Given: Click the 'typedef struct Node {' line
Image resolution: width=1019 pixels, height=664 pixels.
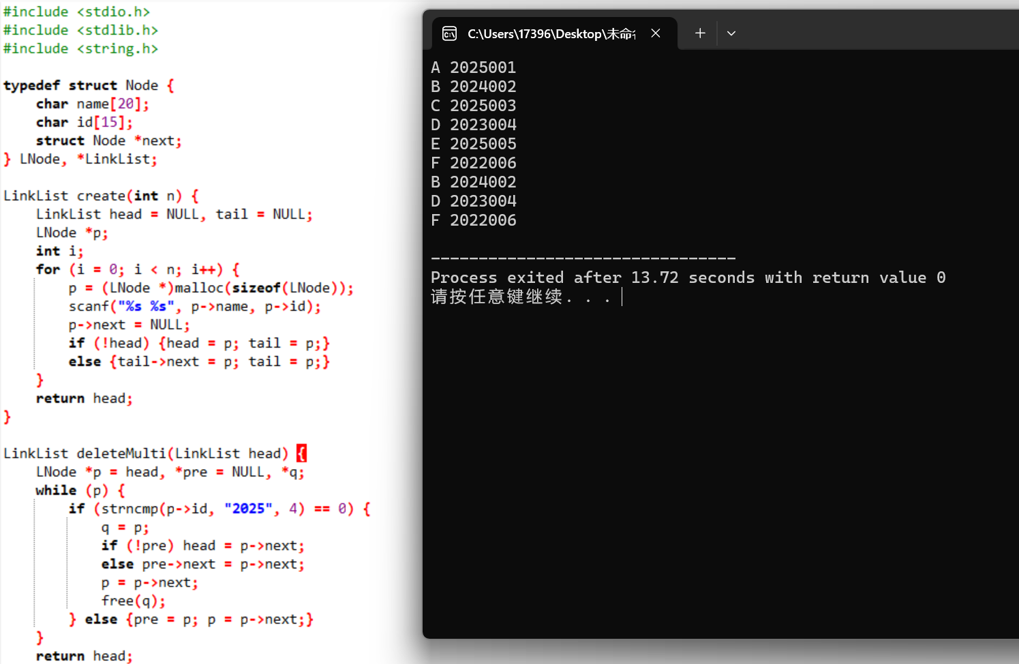Looking at the screenshot, I should point(89,85).
